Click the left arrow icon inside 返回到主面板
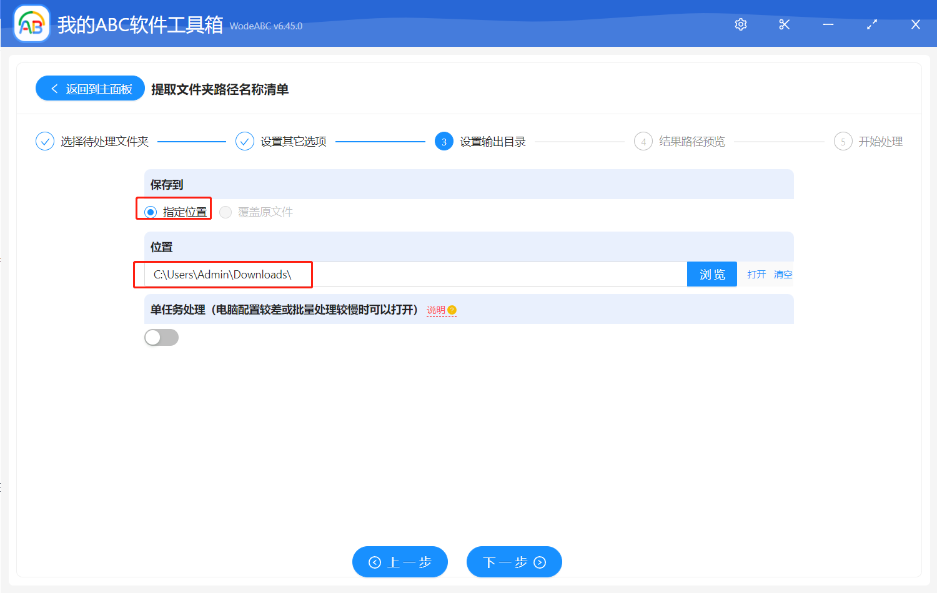 tap(54, 88)
